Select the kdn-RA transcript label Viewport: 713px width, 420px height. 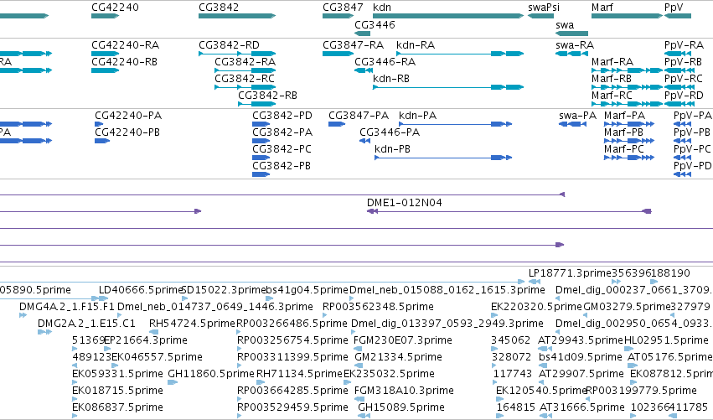[416, 45]
